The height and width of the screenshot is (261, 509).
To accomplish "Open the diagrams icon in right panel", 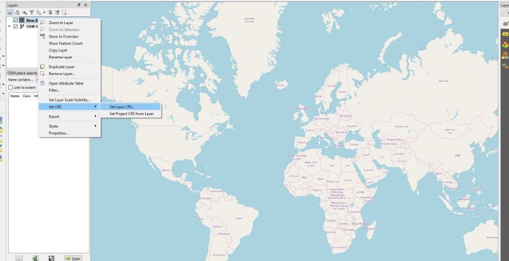I will point(505,55).
